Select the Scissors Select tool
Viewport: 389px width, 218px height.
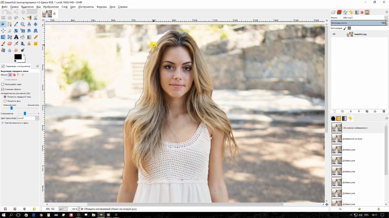click(x=36, y=18)
